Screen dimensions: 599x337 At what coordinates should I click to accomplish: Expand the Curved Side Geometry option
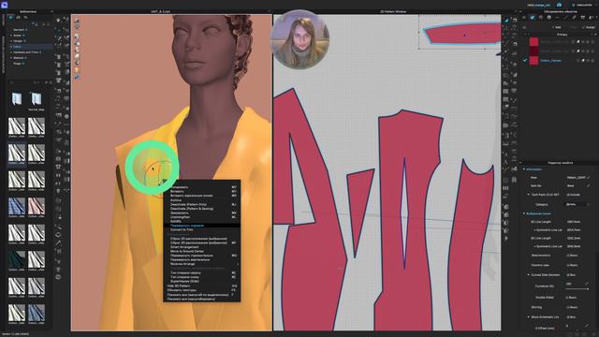[x=528, y=274]
